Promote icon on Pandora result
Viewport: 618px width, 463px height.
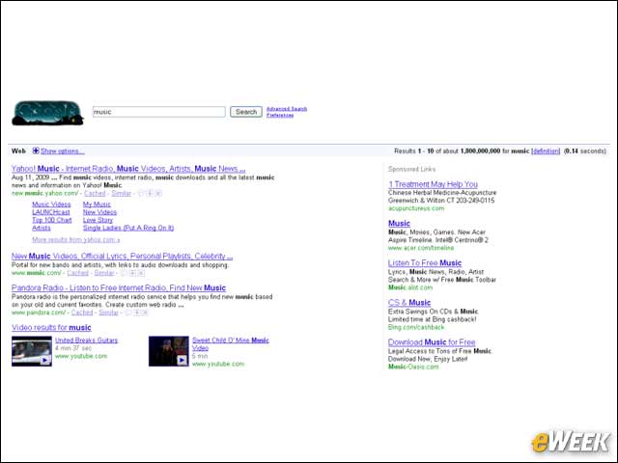137,313
